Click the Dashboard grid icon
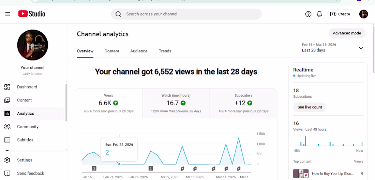The image size is (375, 180). pyautogui.click(x=7, y=87)
